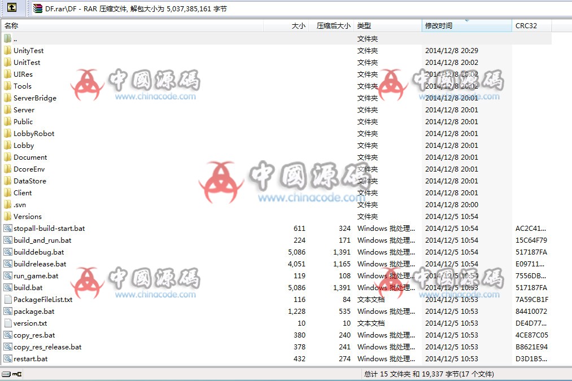Click the parent folder '..' icon
The image size is (572, 381).
(8, 38)
